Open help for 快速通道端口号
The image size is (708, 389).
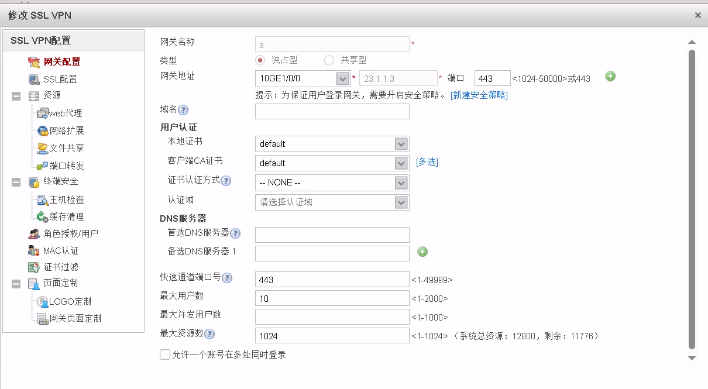[227, 278]
